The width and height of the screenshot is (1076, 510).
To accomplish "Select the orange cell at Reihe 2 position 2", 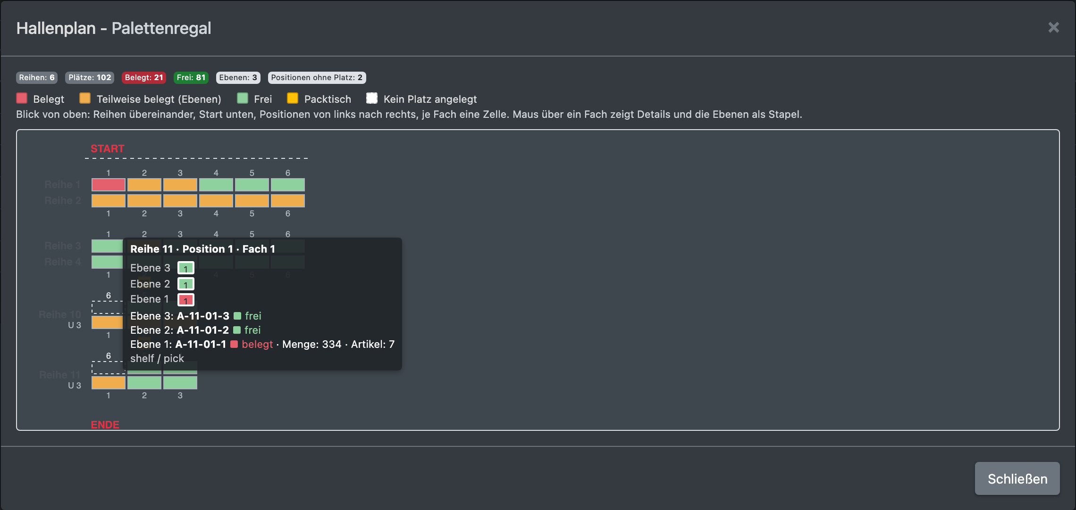I will coord(144,201).
